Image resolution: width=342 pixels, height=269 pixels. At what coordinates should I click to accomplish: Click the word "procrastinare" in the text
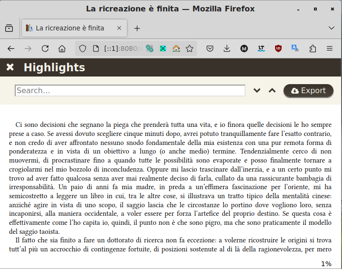click(x=71, y=161)
